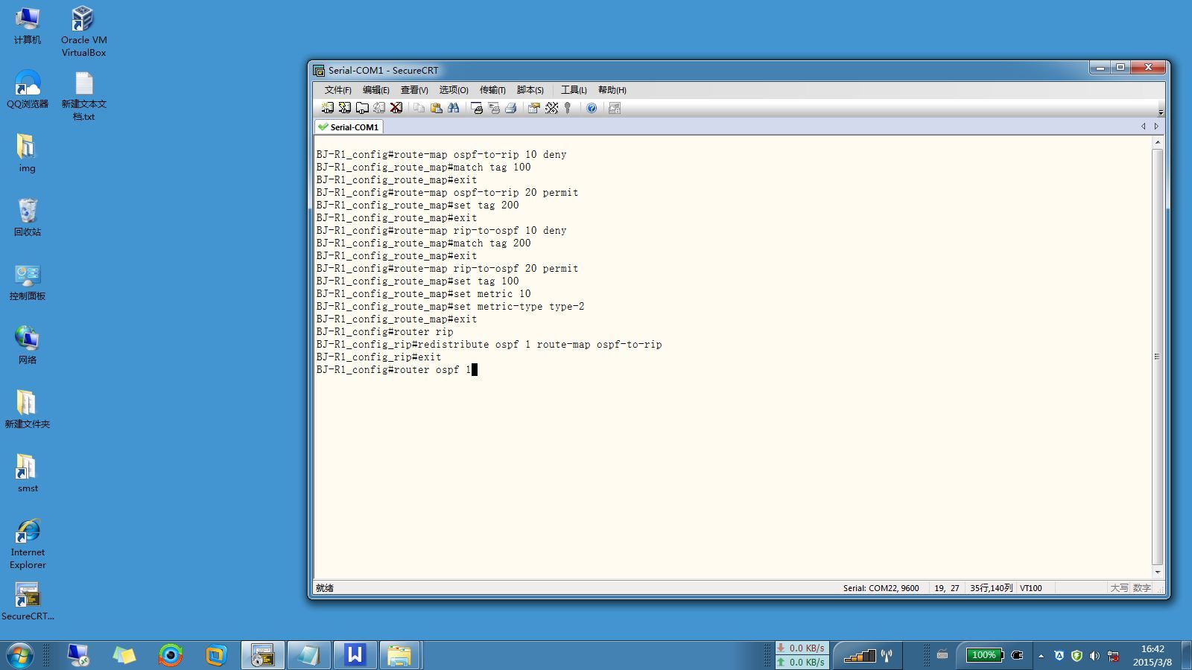
Task: Click the tab scroll left arrow
Action: tap(1144, 127)
